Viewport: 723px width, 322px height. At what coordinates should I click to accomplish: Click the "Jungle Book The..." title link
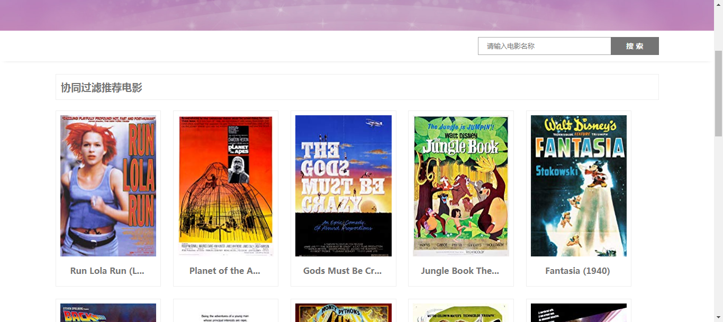tap(460, 271)
